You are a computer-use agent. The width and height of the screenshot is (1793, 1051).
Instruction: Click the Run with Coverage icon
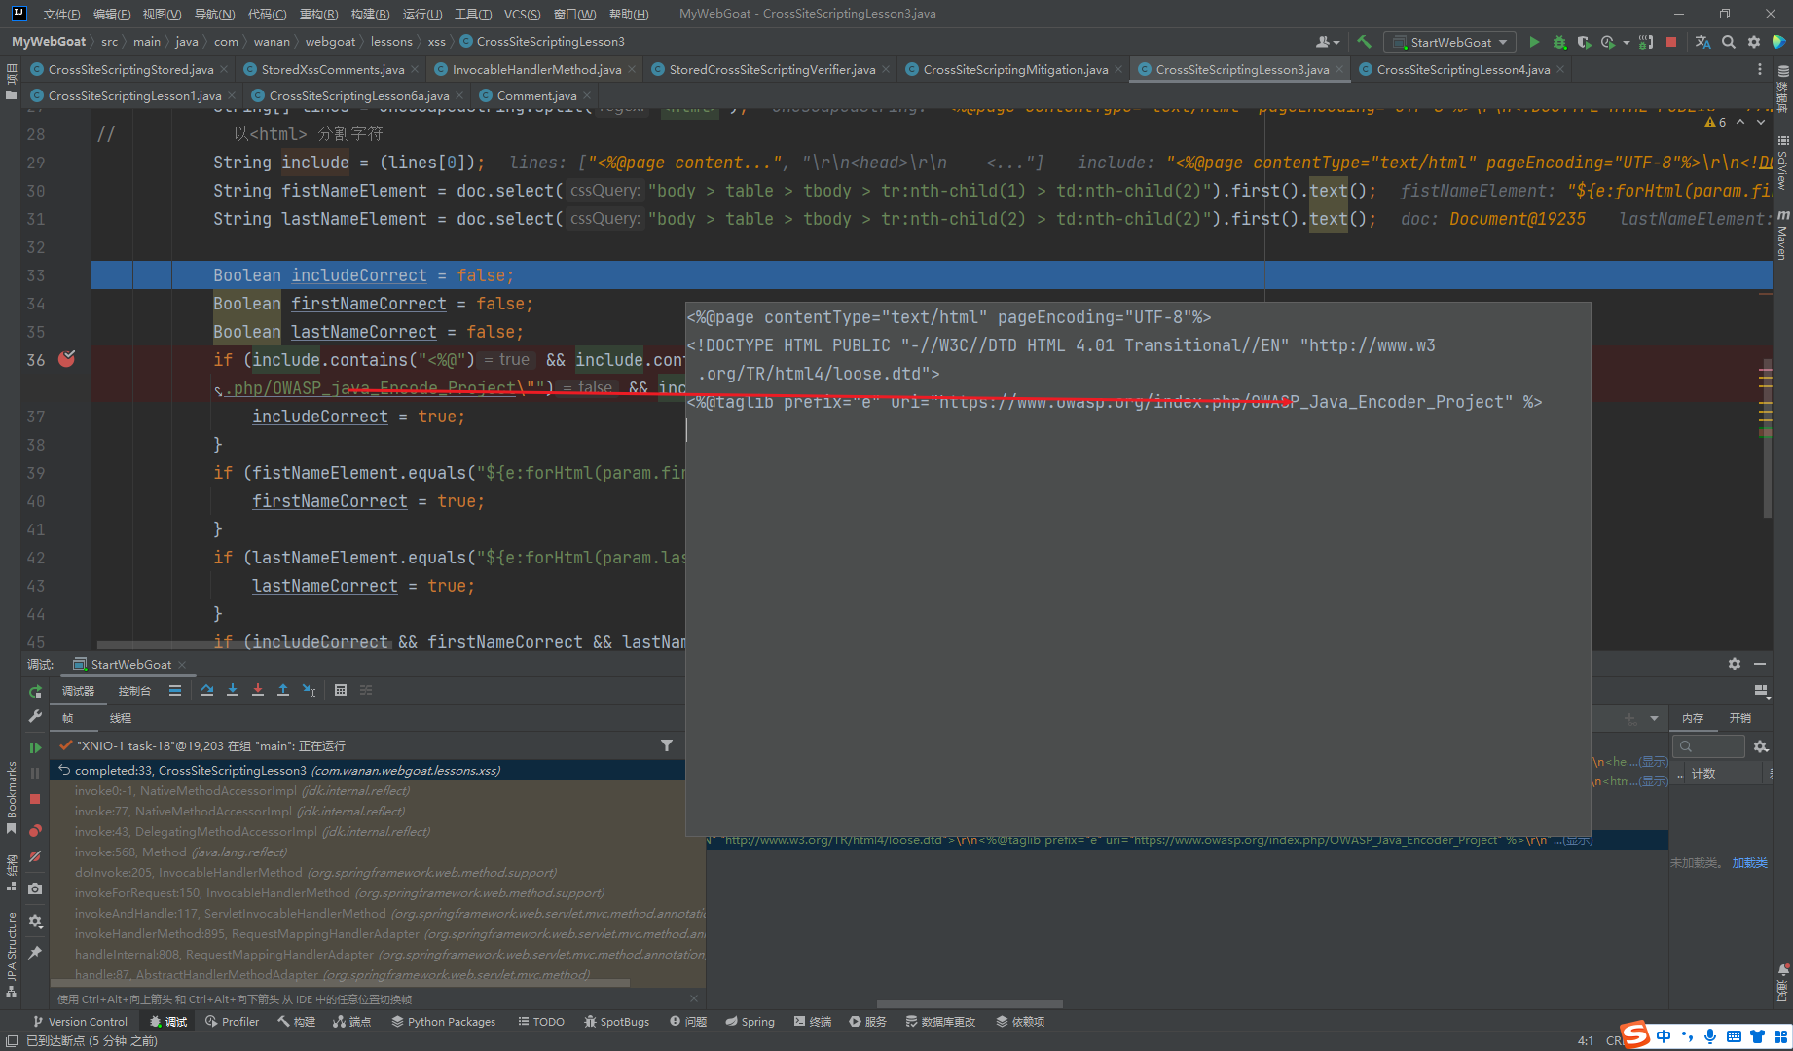click(x=1584, y=42)
